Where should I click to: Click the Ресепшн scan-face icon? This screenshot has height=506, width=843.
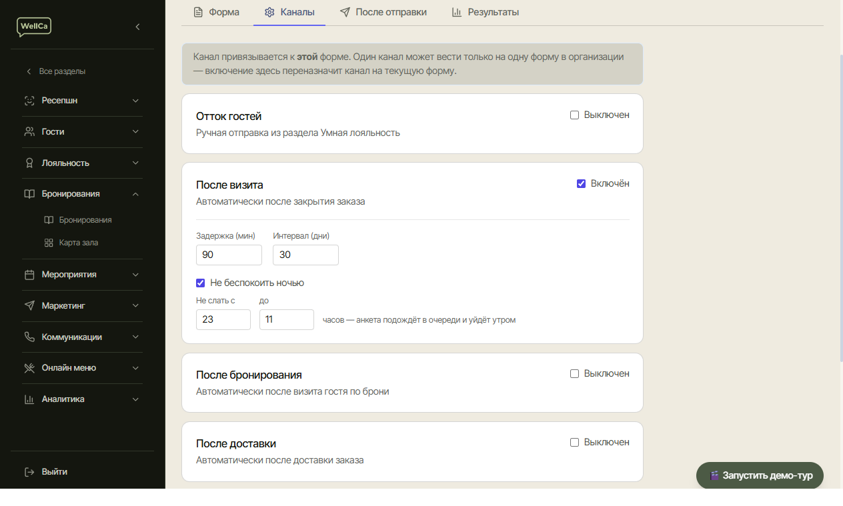29,101
